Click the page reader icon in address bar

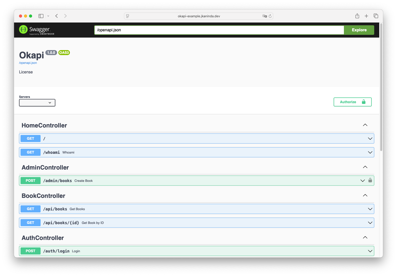(127, 16)
